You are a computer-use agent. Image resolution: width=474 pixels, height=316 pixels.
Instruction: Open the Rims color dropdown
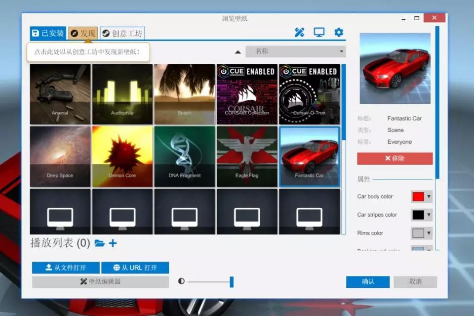422,233
